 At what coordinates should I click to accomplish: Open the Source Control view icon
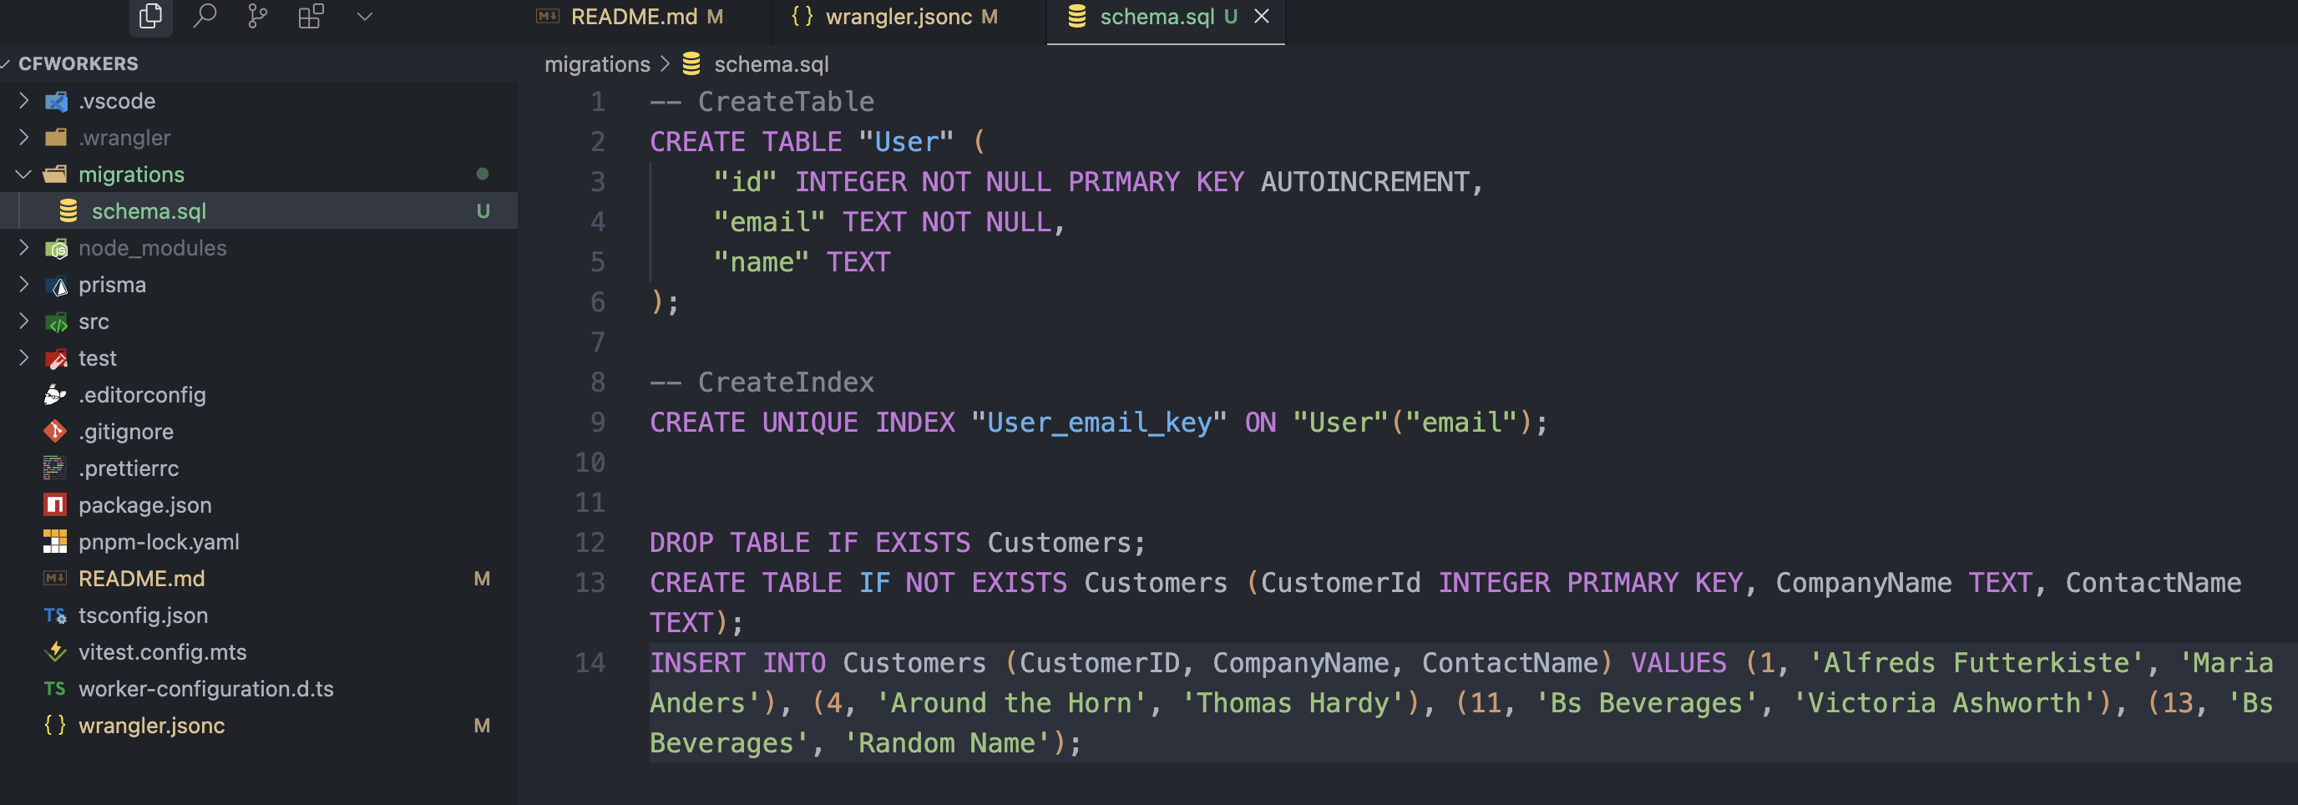(x=257, y=16)
